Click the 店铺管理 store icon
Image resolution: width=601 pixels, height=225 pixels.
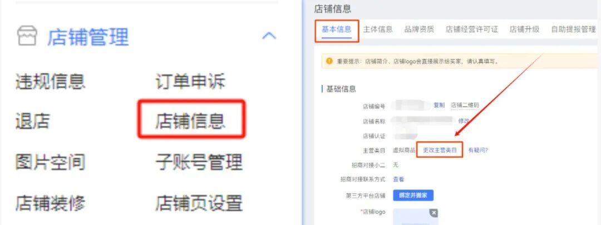pos(28,36)
